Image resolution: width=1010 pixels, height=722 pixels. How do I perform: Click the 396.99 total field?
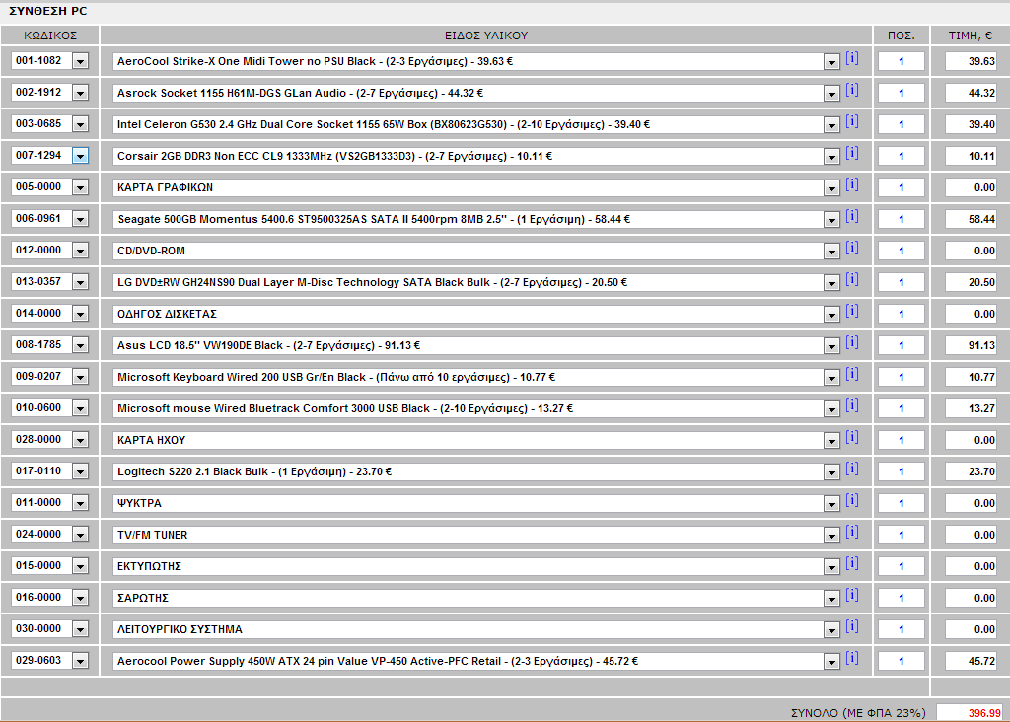click(x=971, y=713)
